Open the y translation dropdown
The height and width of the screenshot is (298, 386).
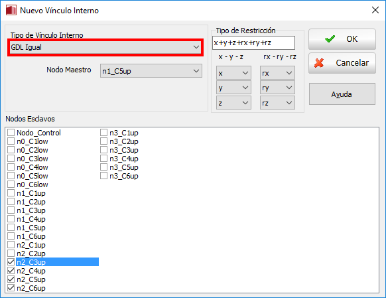[x=233, y=88]
